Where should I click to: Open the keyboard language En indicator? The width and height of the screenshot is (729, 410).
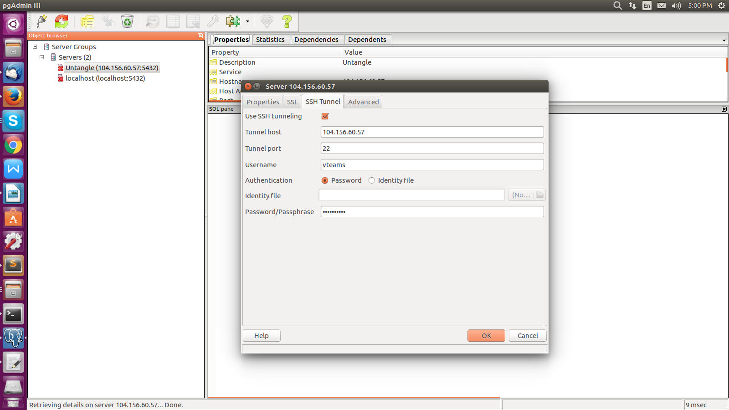point(647,5)
